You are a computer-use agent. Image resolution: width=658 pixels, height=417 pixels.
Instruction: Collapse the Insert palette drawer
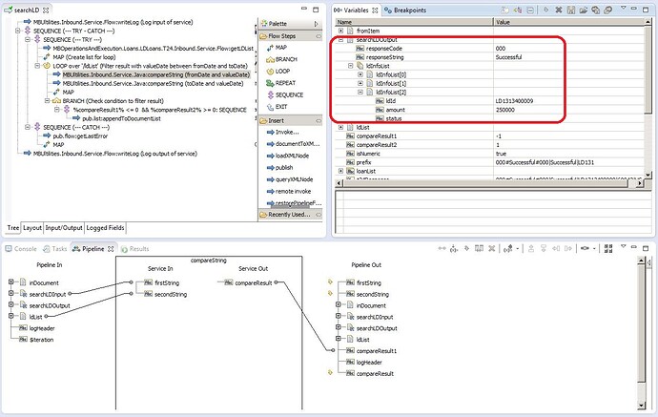(x=290, y=120)
